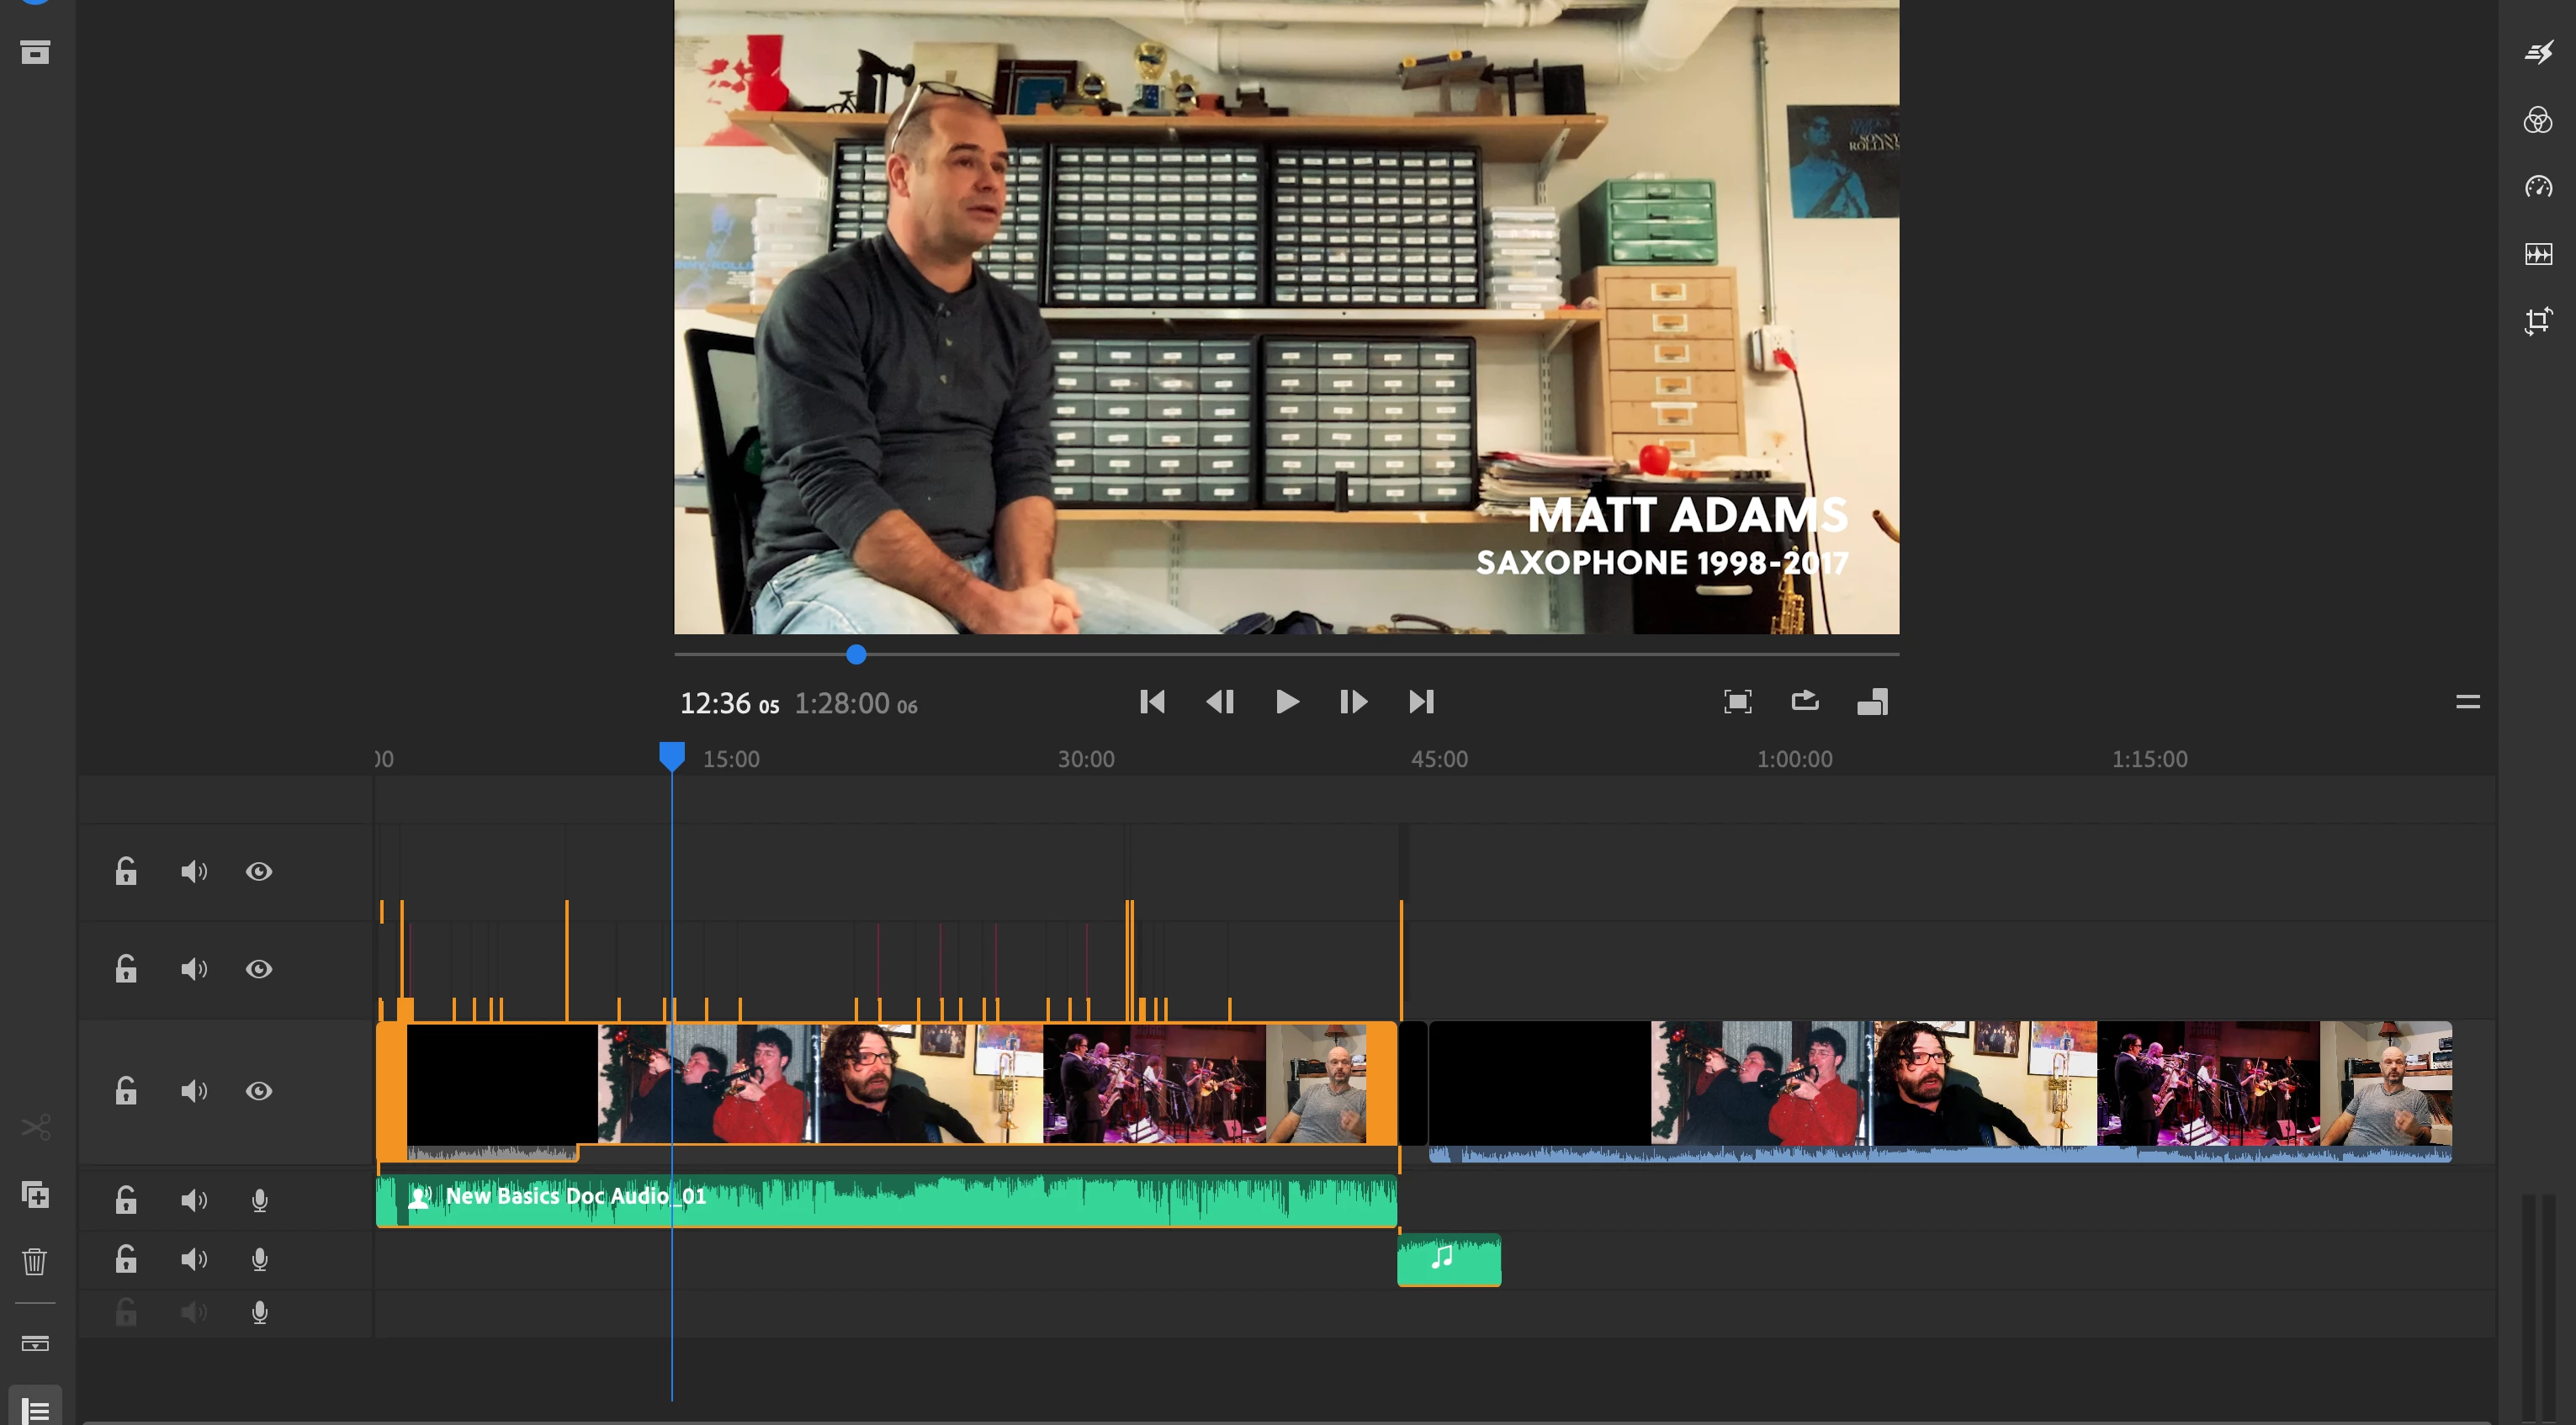Open the Audio panel waveform icon
This screenshot has width=2576, height=1425.
point(2537,254)
